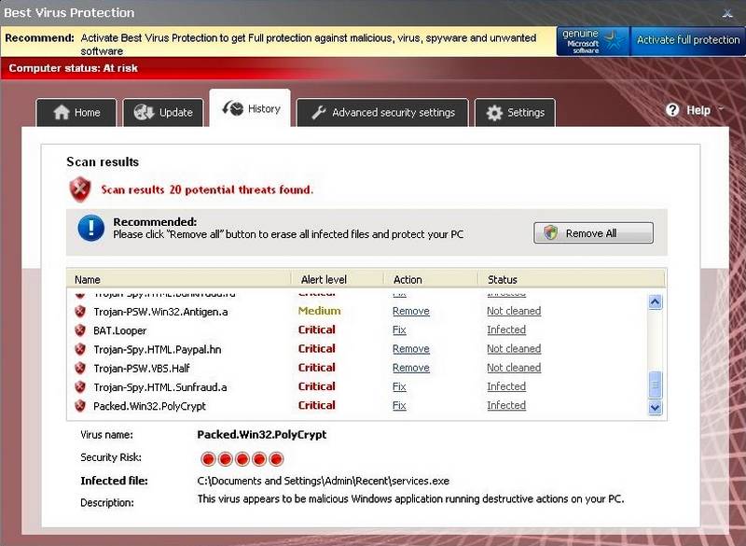Click shield icon beside Packed.Win32.PolyCrypt
This screenshot has width=746, height=546.
pos(80,406)
